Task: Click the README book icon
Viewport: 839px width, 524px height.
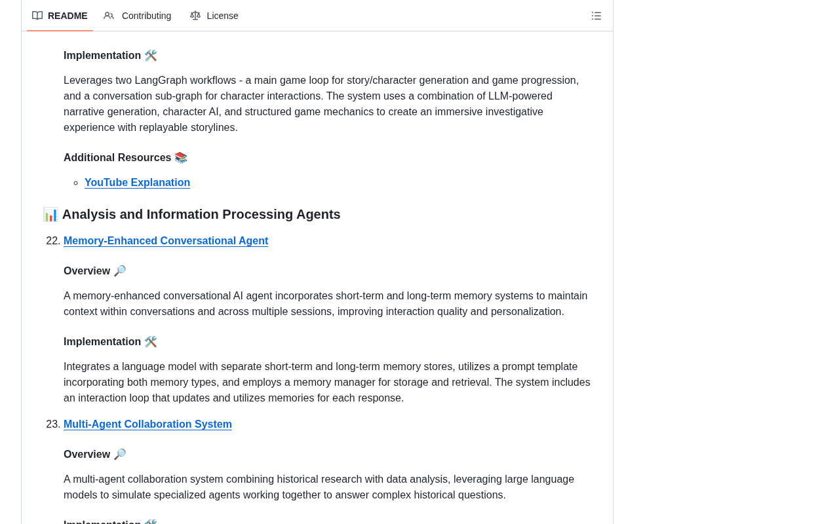Action: [37, 16]
